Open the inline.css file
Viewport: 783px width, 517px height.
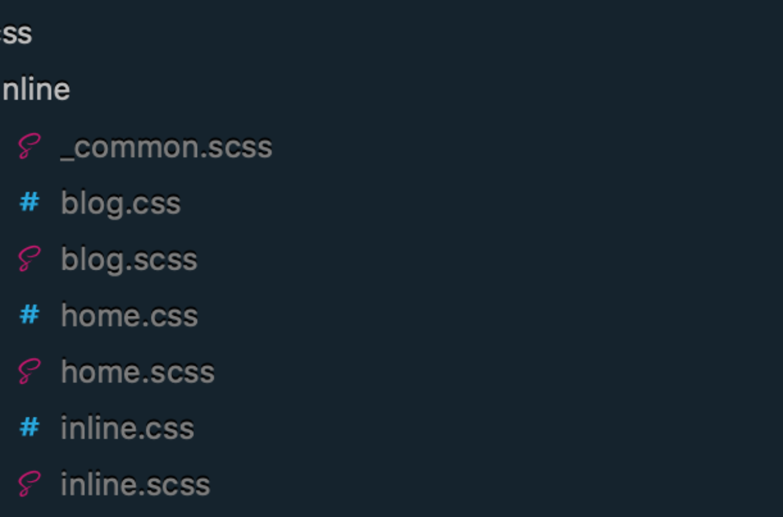click(x=128, y=428)
